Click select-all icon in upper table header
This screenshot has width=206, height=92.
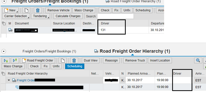[4, 23]
